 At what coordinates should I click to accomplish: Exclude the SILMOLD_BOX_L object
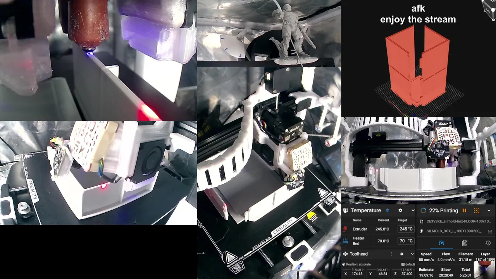pyautogui.click(x=490, y=231)
